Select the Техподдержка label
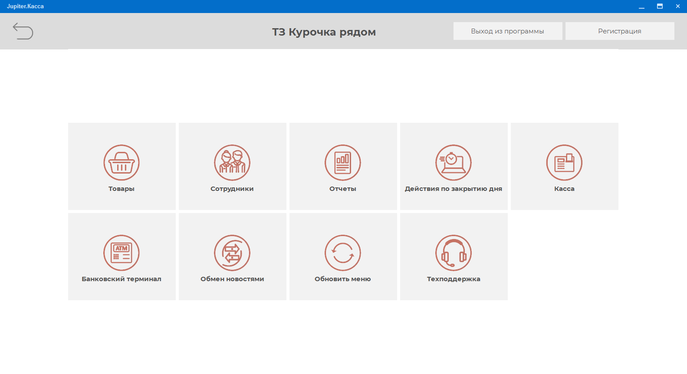Screen dimensions: 687x374 [x=454, y=279]
